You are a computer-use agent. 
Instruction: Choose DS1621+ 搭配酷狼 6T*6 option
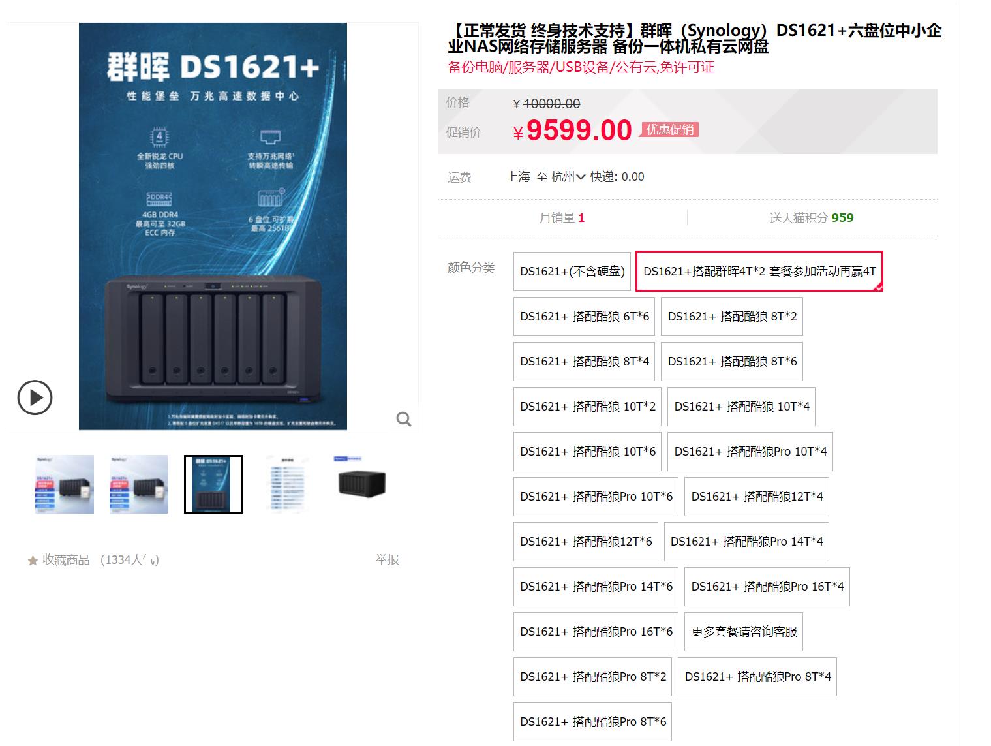pyautogui.click(x=585, y=317)
